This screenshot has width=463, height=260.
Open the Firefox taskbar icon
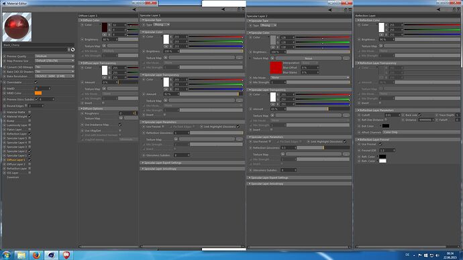click(36, 255)
